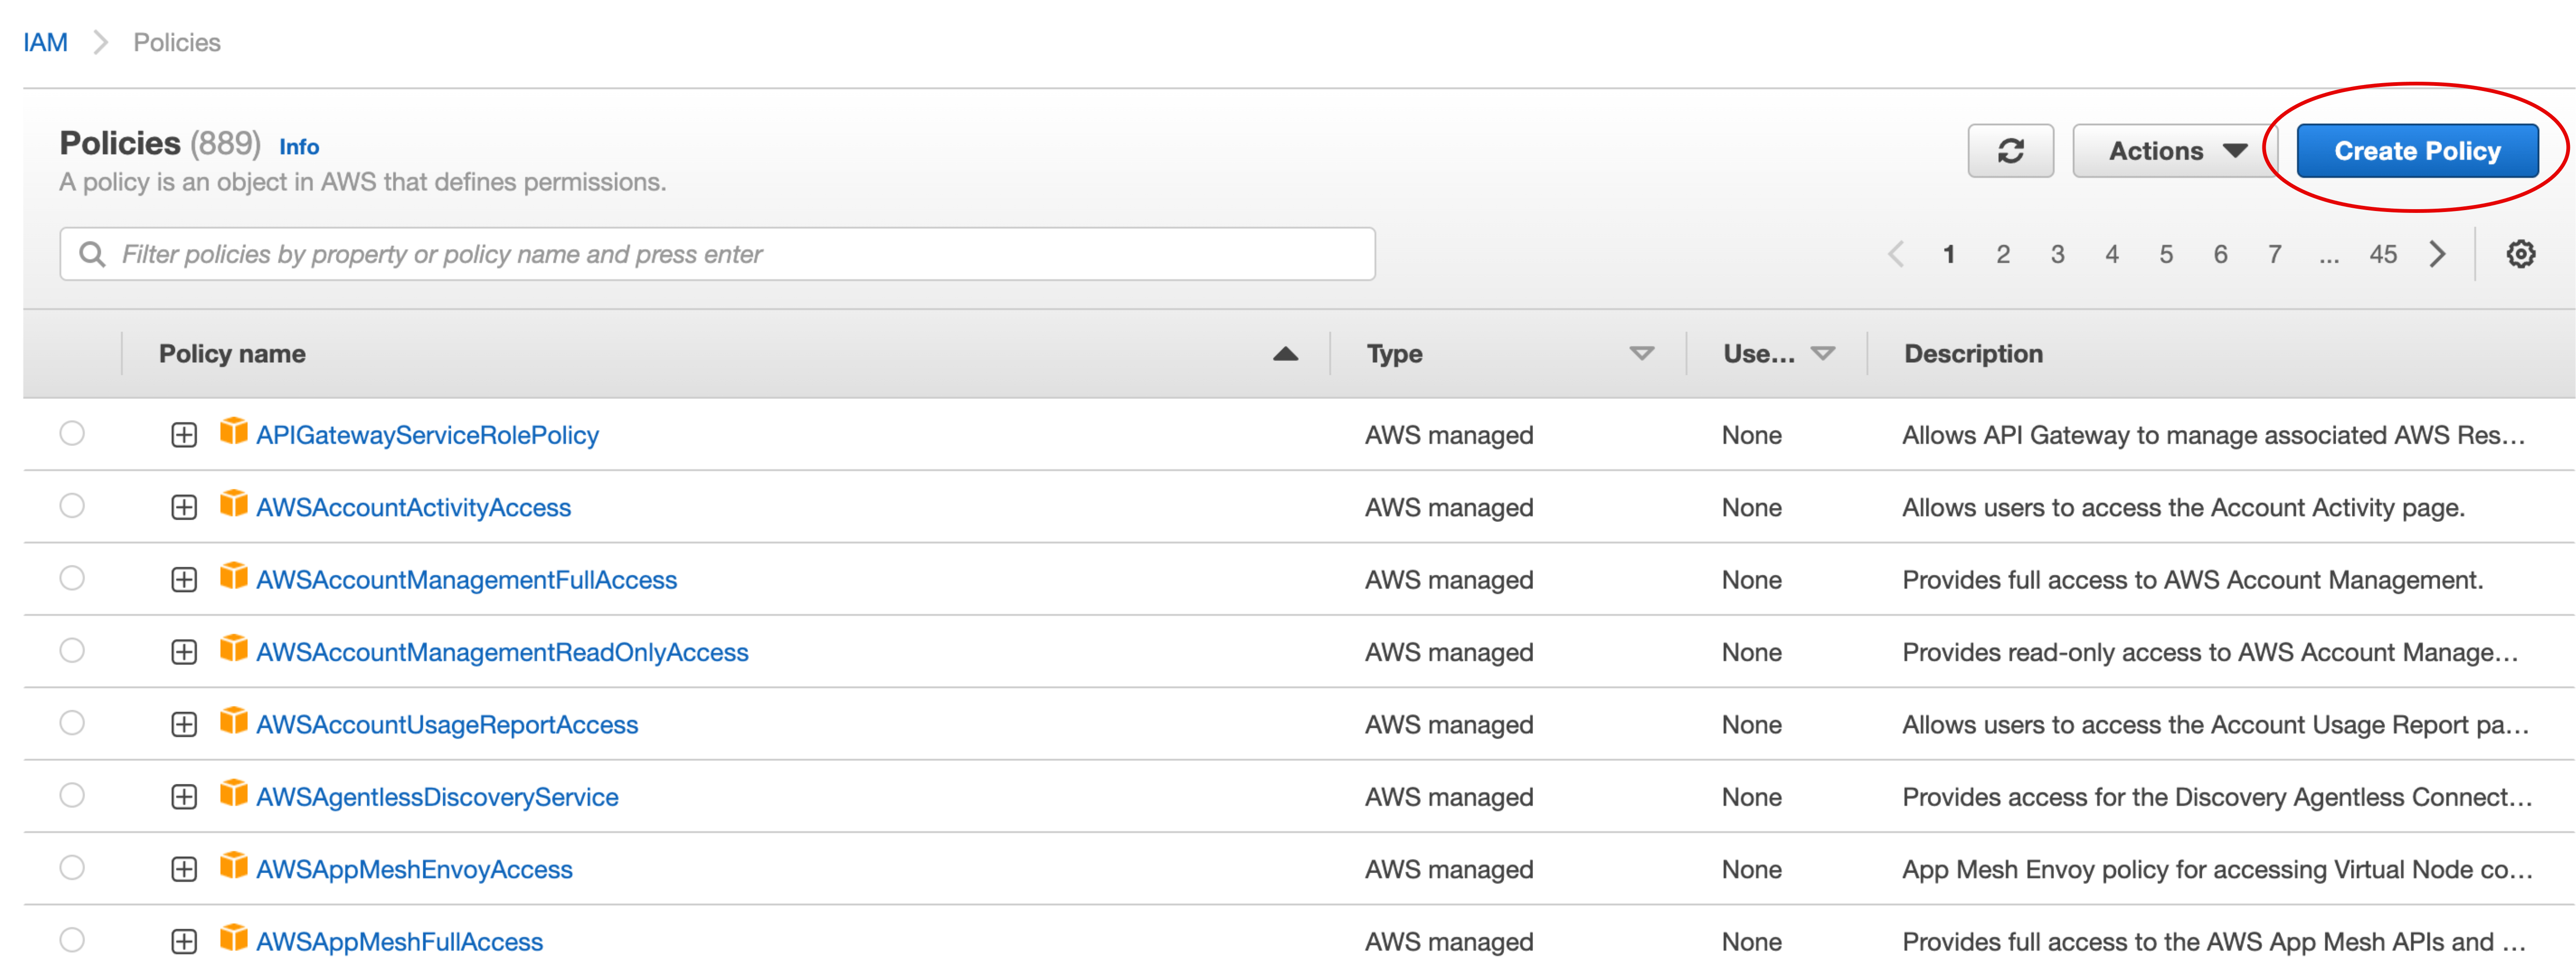The width and height of the screenshot is (2576, 973).
Task: Click the orange policy icon for APIGatewayServiceRolePolicy
Action: [233, 432]
